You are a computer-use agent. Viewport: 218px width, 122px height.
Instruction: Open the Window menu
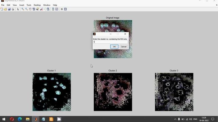click(47, 5)
